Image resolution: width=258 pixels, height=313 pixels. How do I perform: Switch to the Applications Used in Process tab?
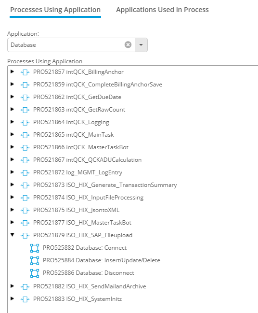pyautogui.click(x=162, y=10)
